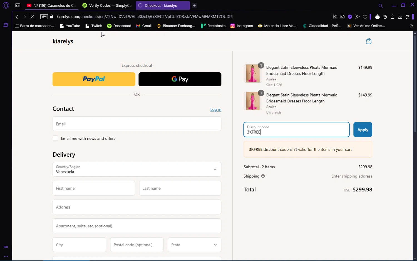Bookmark page with the heart icon

pyautogui.click(x=365, y=17)
